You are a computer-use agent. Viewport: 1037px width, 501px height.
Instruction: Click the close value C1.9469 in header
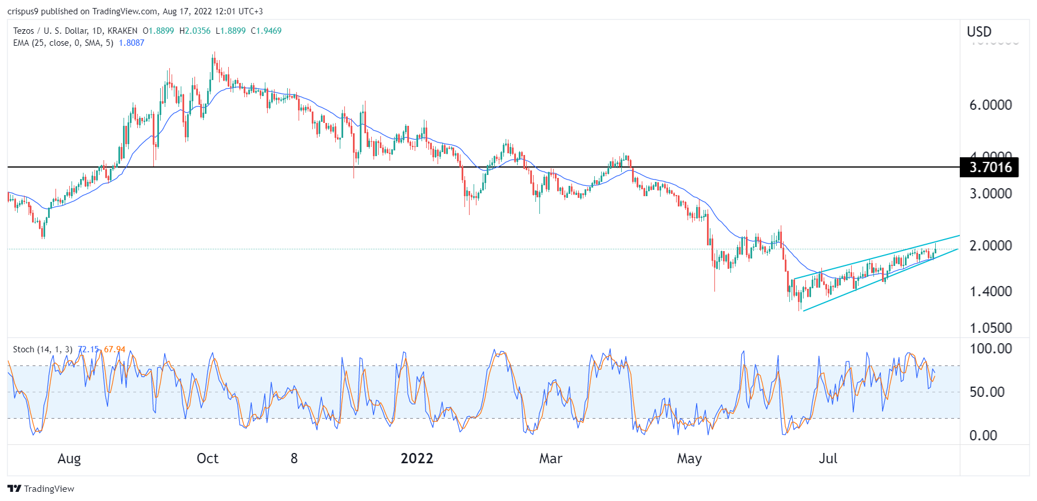266,31
